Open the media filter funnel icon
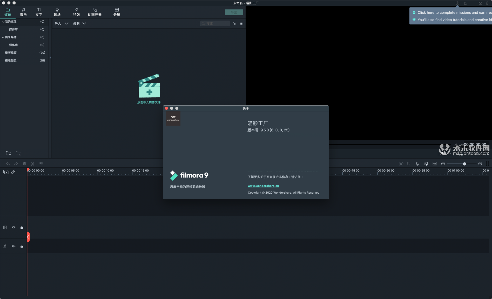The height and width of the screenshot is (299, 492). tap(235, 23)
